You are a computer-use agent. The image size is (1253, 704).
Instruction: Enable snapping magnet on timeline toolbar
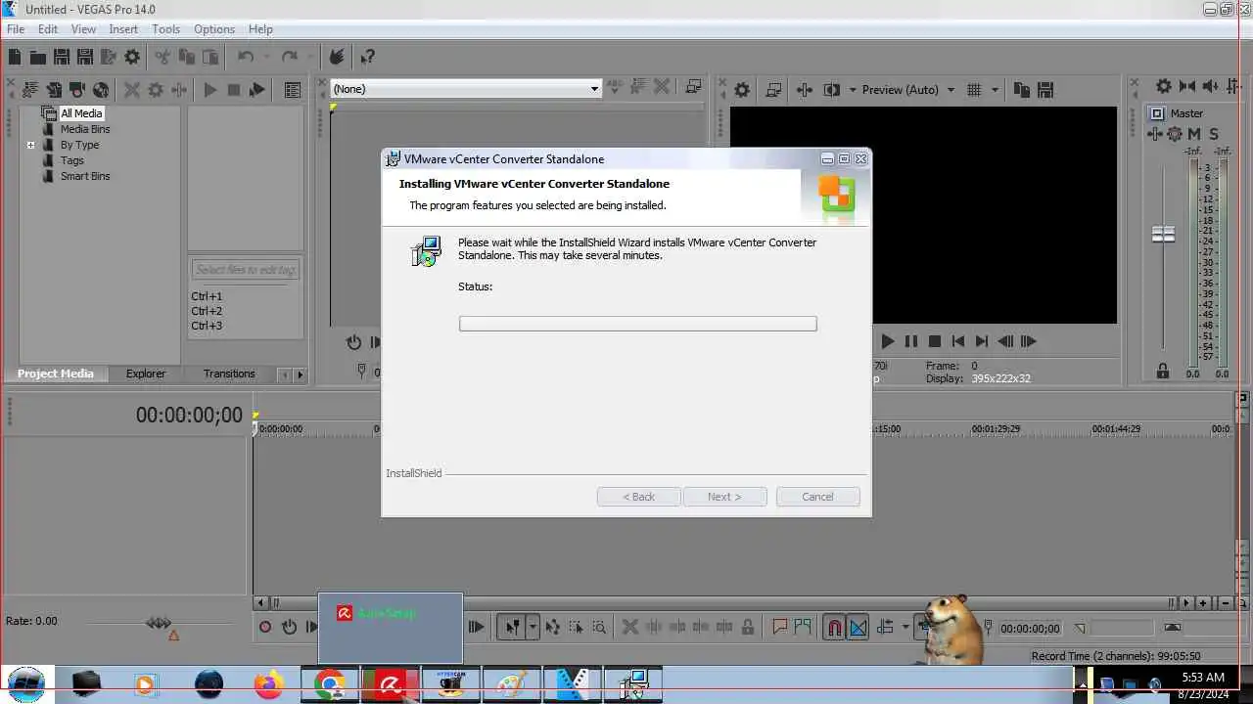click(834, 628)
